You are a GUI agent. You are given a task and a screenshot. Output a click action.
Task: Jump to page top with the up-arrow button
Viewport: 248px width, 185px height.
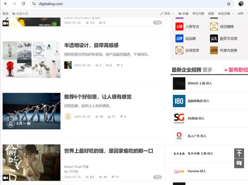click(239, 153)
